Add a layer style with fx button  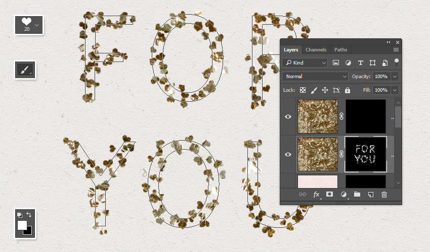[x=317, y=195]
